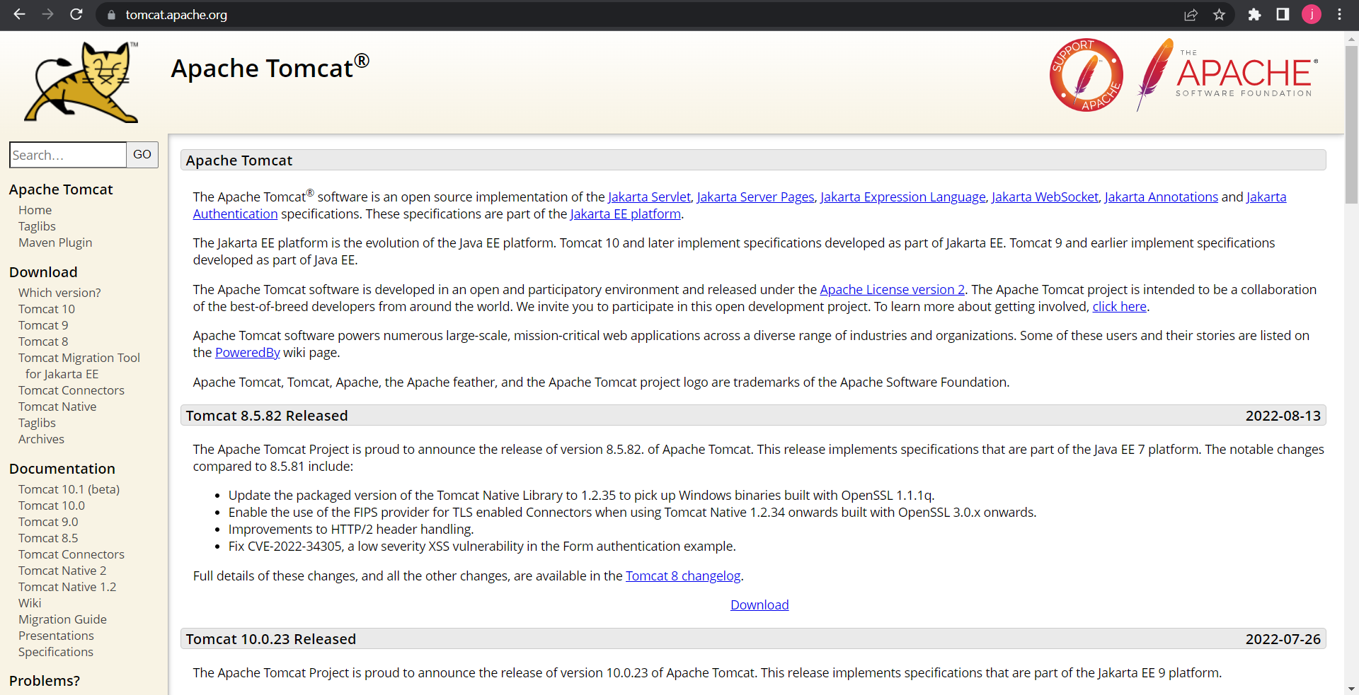1359x695 pixels.
Task: Click the Support Apache feather badge
Action: [x=1086, y=76]
